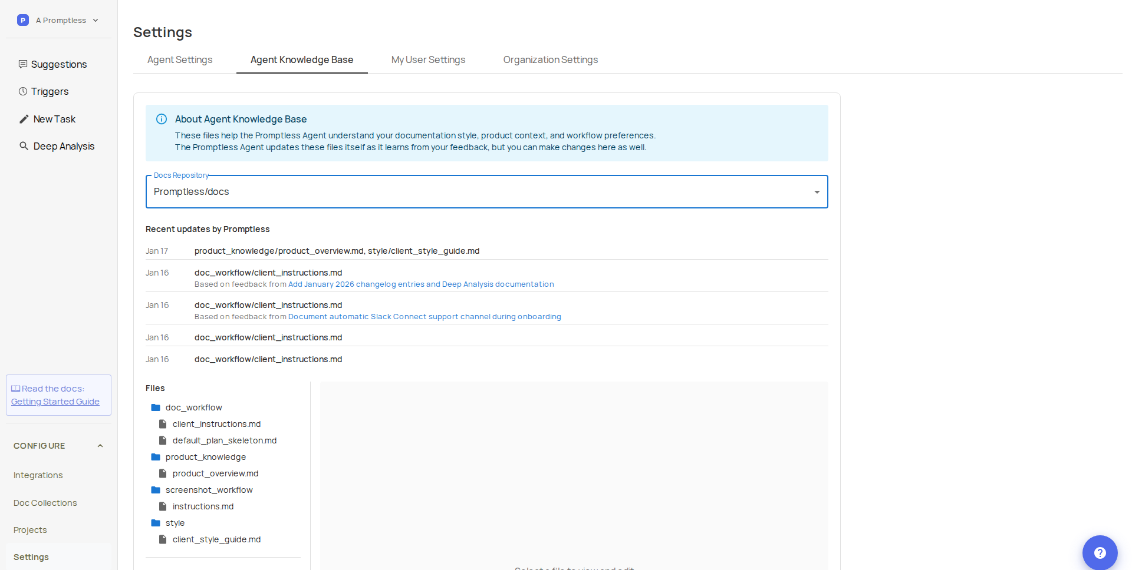Screen dimensions: 1132x570
Task: Click the product_overview.md file icon
Action: [x=163, y=473]
